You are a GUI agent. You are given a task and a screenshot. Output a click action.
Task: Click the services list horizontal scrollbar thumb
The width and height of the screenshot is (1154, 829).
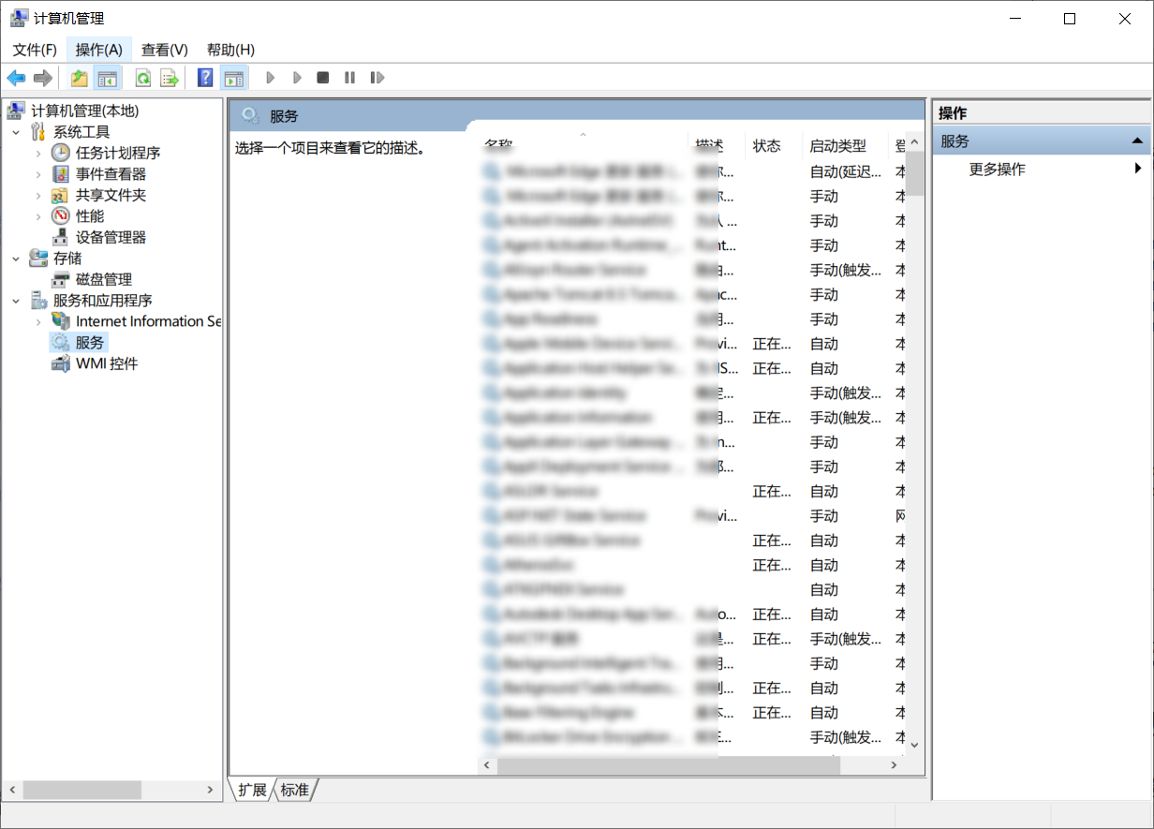coord(669,765)
